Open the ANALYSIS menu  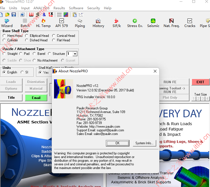pos(41,8)
